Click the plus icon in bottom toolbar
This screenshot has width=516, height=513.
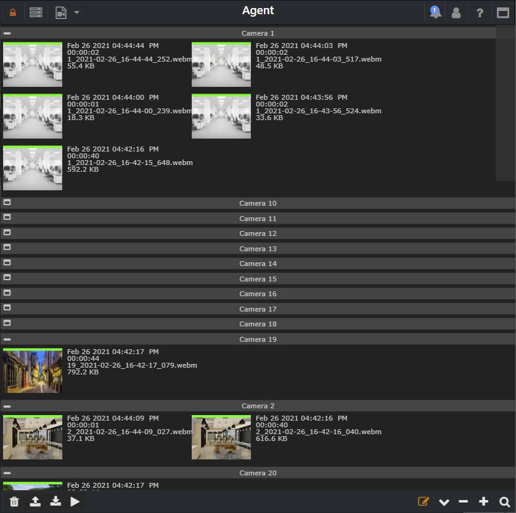pyautogui.click(x=484, y=501)
